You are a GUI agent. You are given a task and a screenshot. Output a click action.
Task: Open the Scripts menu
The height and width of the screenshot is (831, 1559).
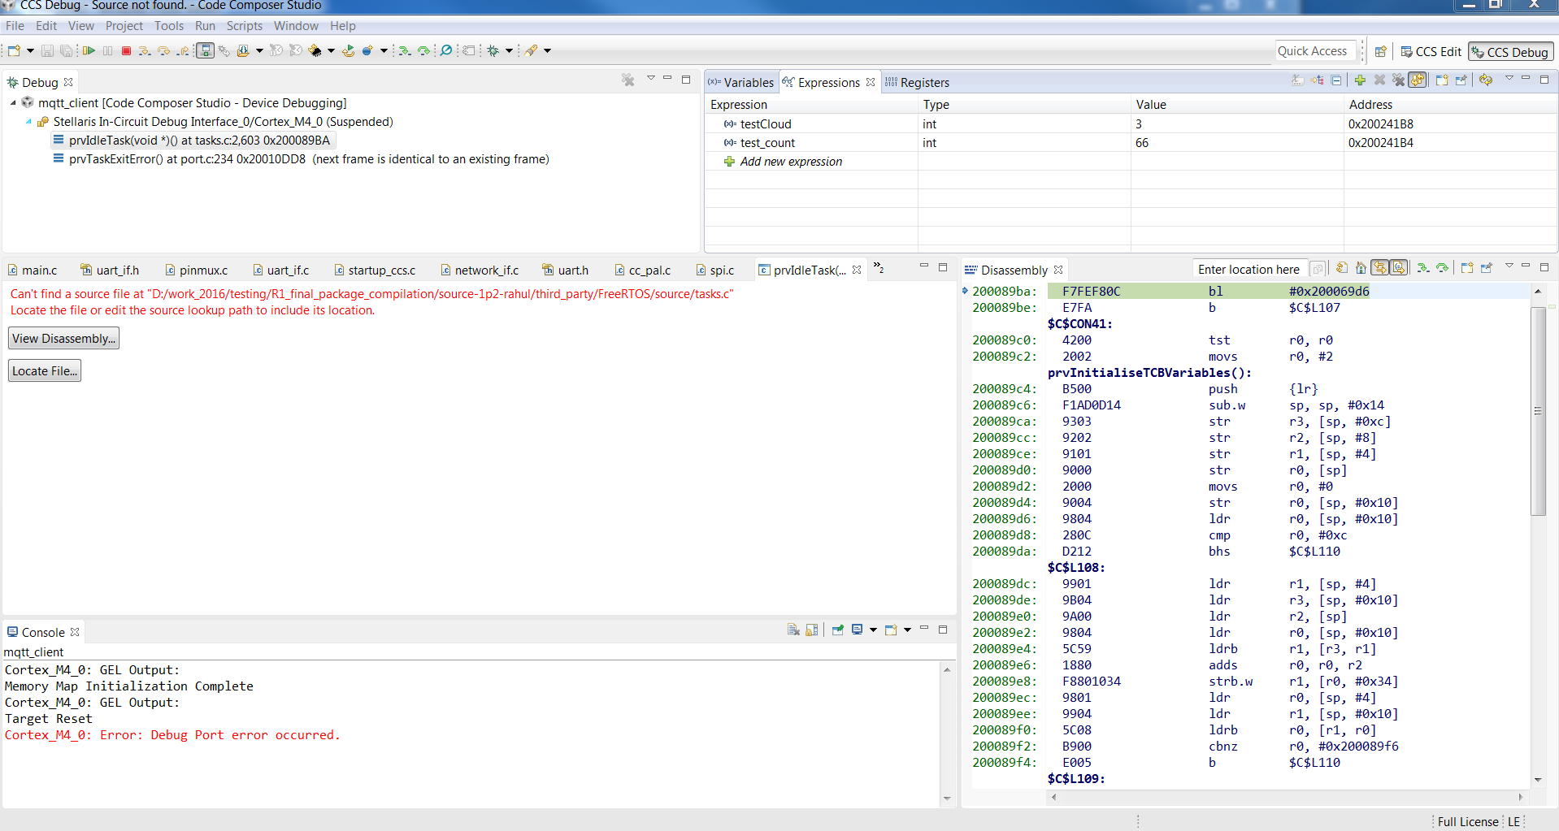pos(244,26)
